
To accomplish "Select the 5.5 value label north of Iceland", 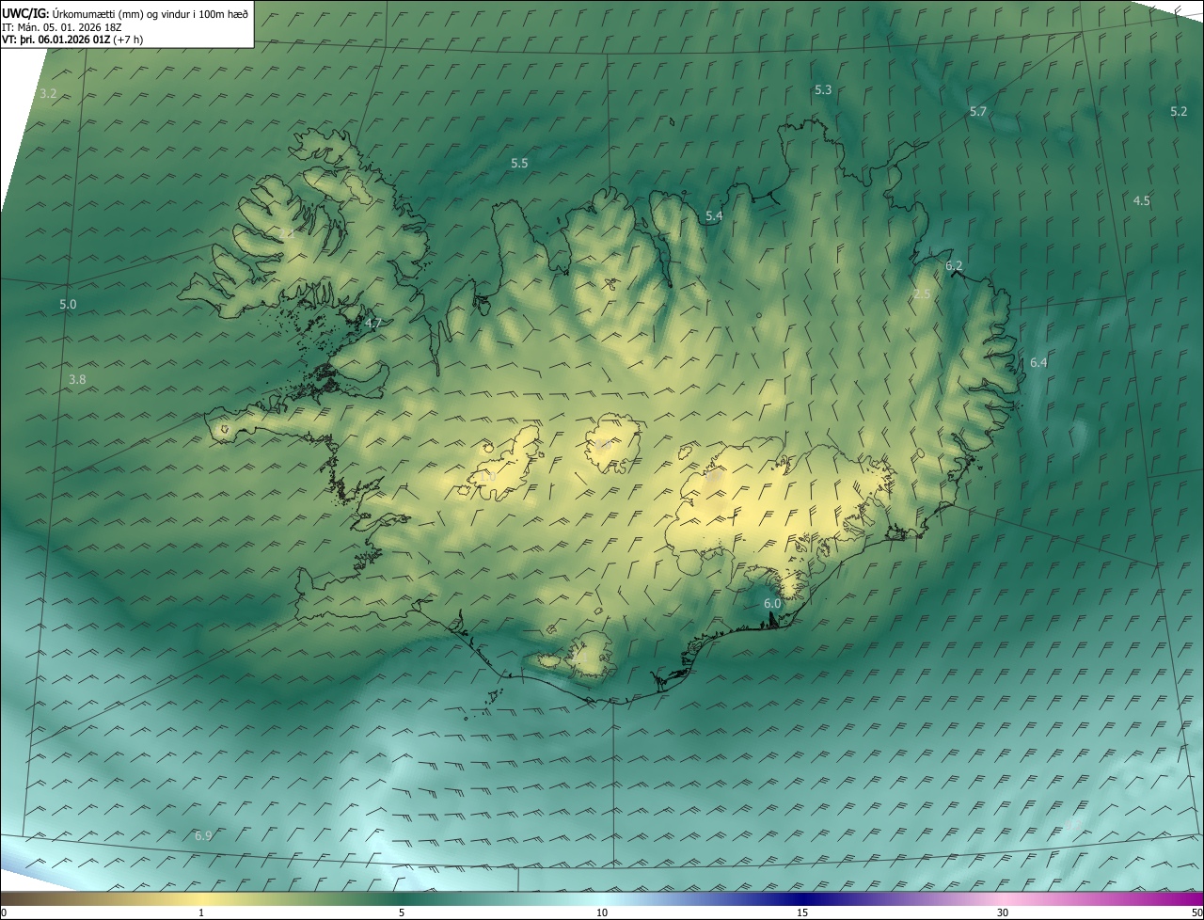I will point(519,164).
